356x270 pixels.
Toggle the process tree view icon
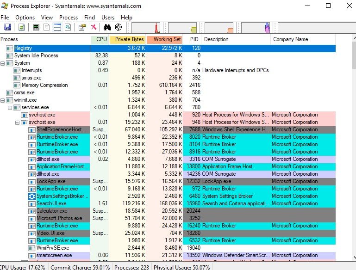coord(46,27)
